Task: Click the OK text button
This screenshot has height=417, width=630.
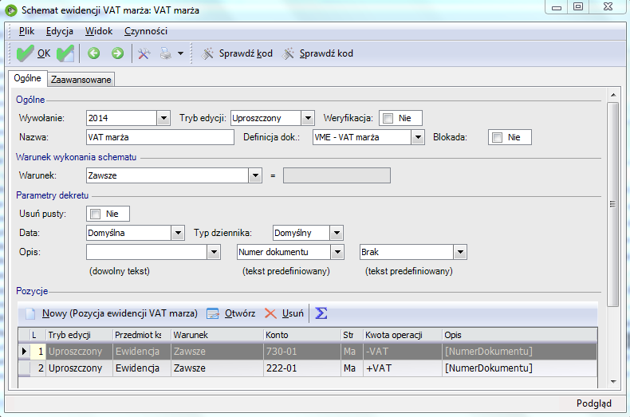Action: pyautogui.click(x=44, y=53)
